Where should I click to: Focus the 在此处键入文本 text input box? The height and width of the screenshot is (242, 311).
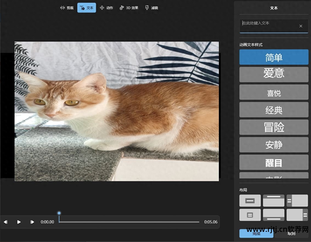tap(274, 26)
